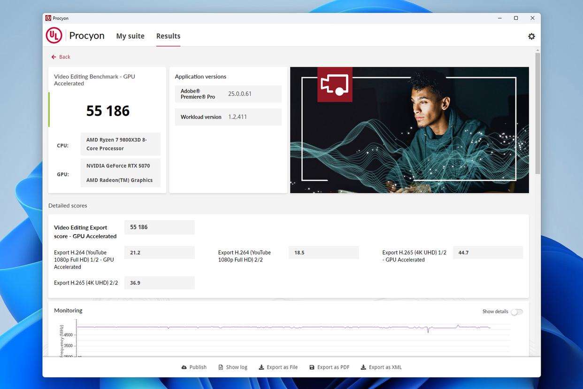This screenshot has height=389, width=583.
Task: Click the CPU frequency line in Monitoring chart
Action: click(284, 327)
